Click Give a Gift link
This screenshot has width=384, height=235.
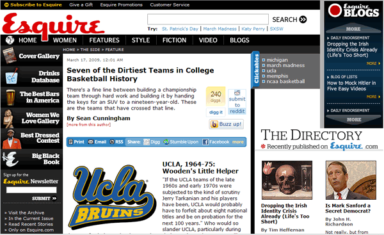coord(81,4)
